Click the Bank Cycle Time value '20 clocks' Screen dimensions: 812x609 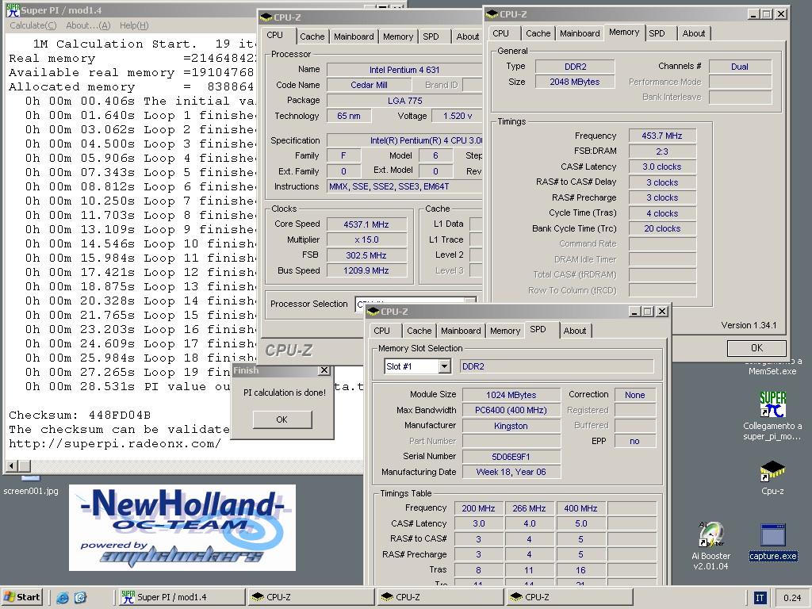662,228
